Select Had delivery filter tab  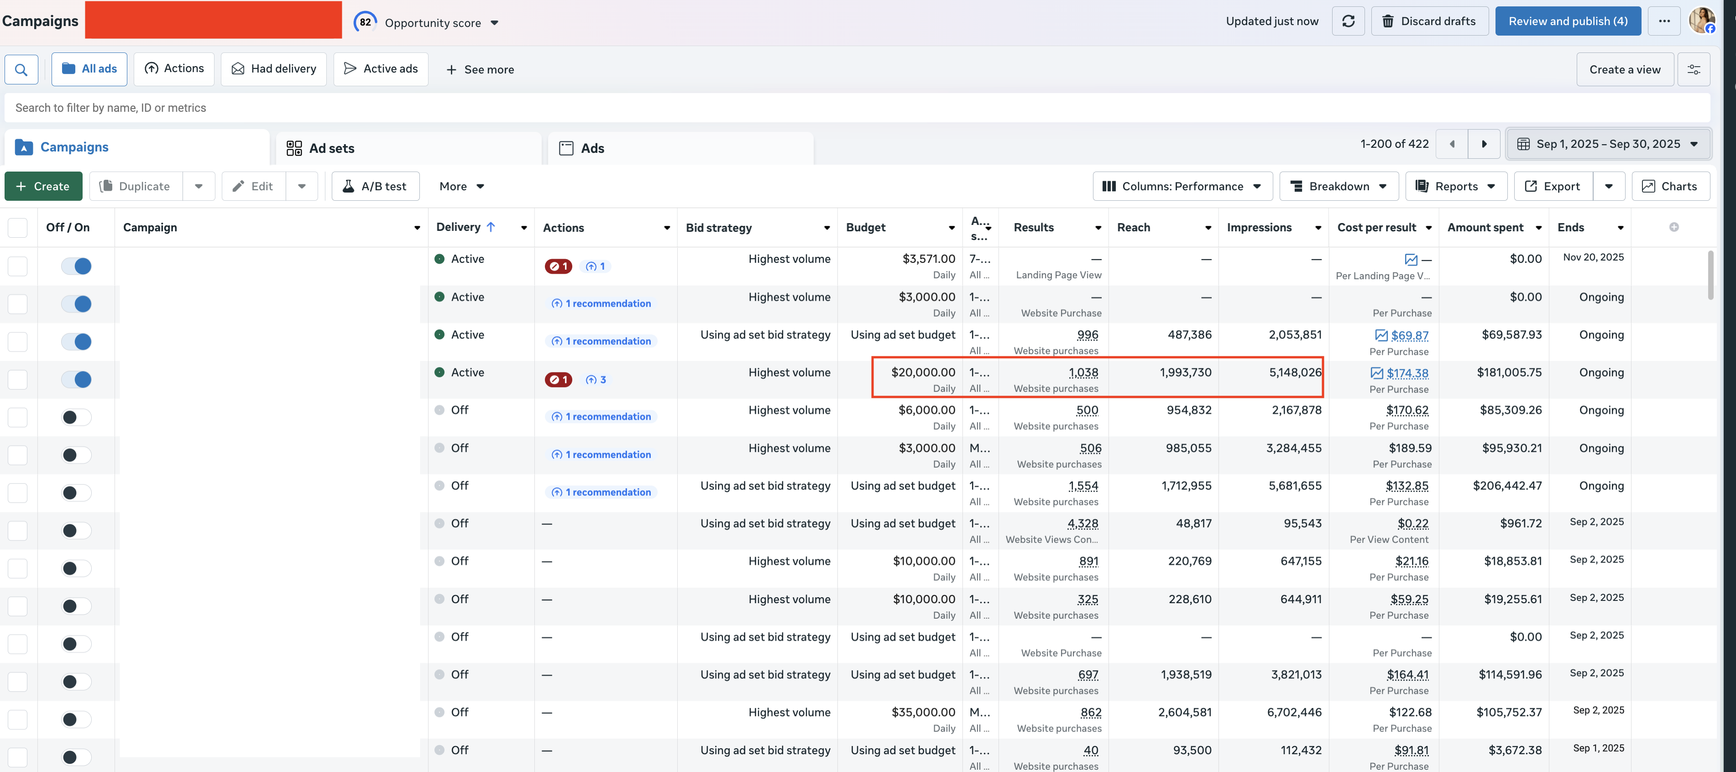(274, 69)
